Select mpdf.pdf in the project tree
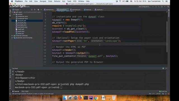 (21, 29)
